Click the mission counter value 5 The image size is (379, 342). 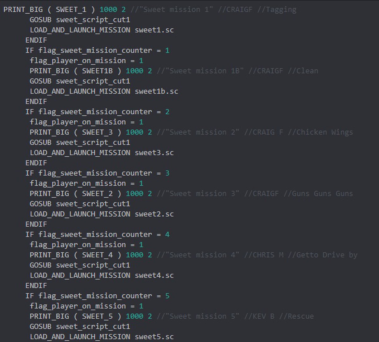[x=167, y=296]
